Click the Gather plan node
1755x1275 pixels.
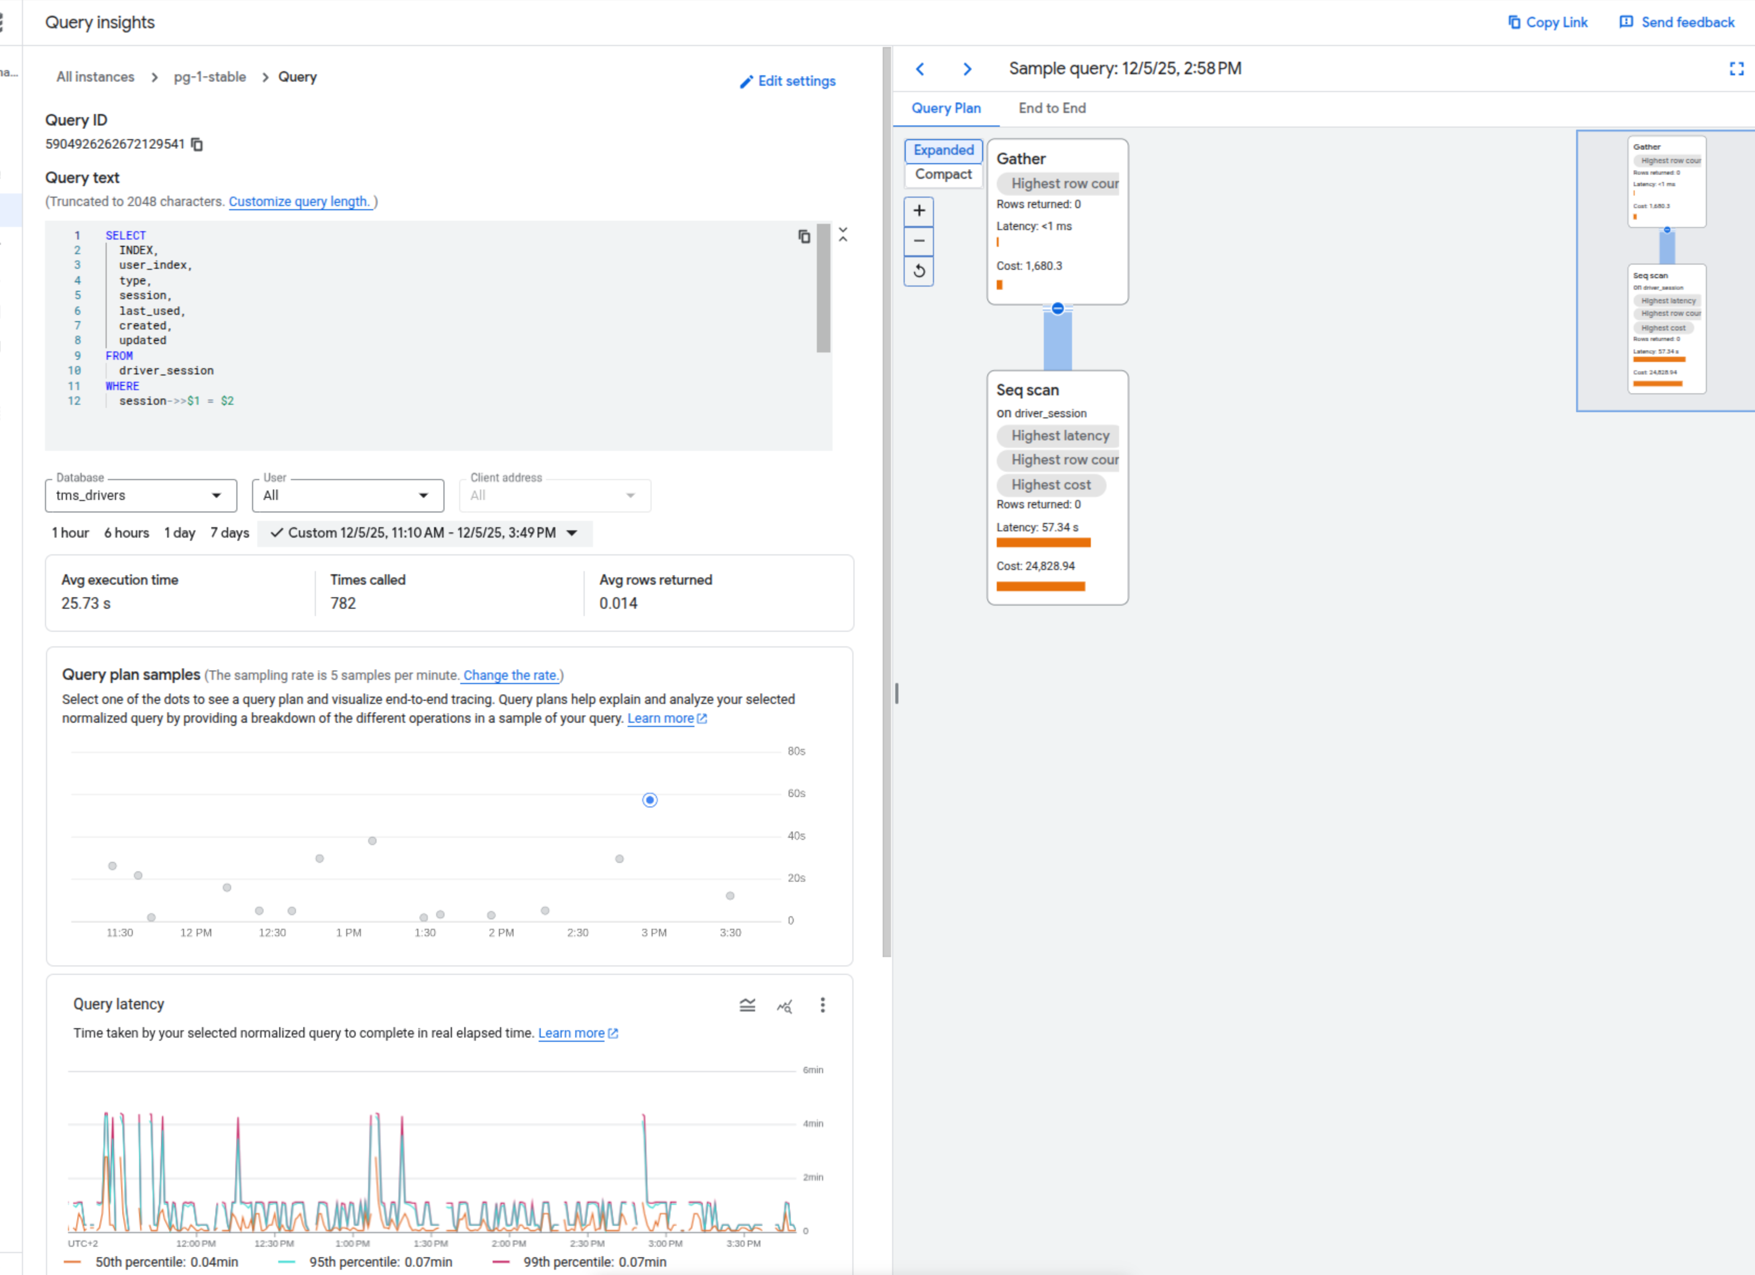coord(1057,222)
